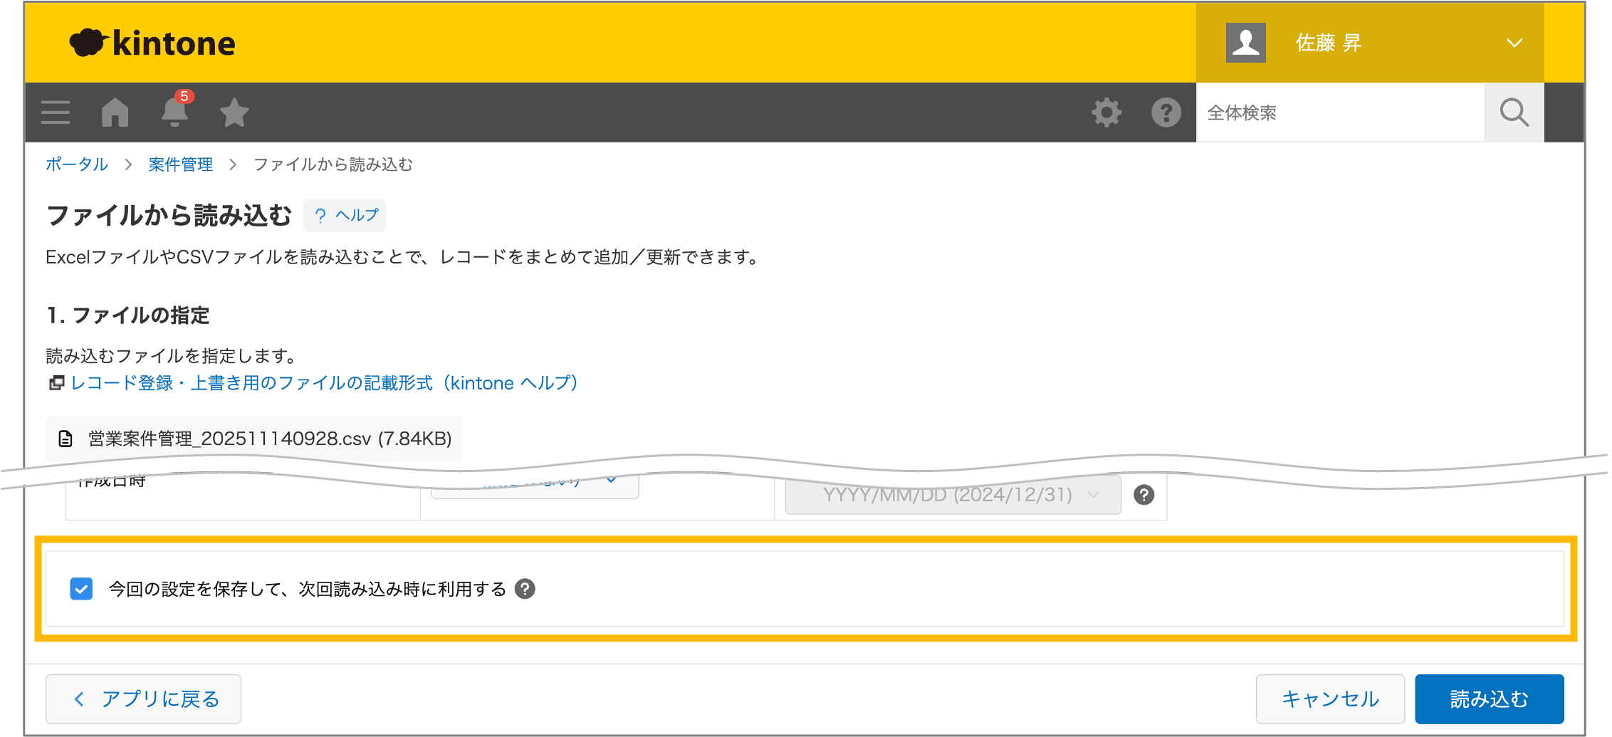This screenshot has width=1612, height=737.
Task: Expand the 佐藤 昇 user menu arrow
Action: tap(1514, 43)
